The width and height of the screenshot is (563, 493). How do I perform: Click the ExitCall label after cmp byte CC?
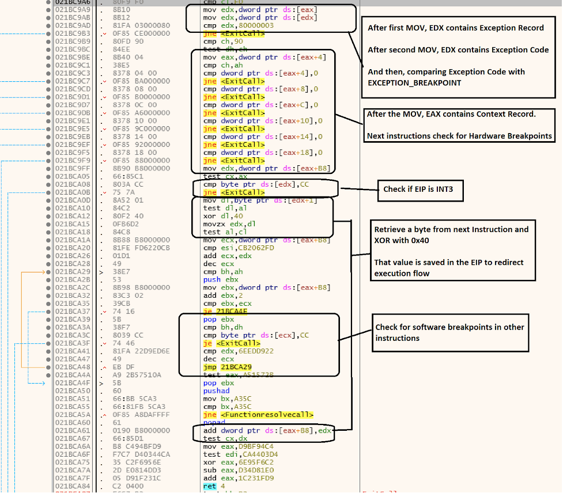pos(243,192)
